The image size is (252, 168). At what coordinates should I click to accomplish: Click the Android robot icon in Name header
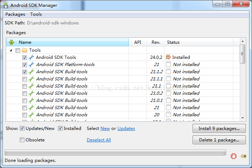pyautogui.click(x=12, y=42)
